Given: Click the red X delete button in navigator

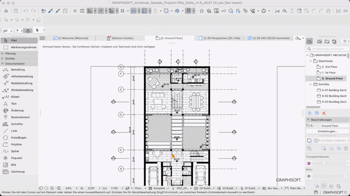Looking at the screenshot, I should (324, 113).
